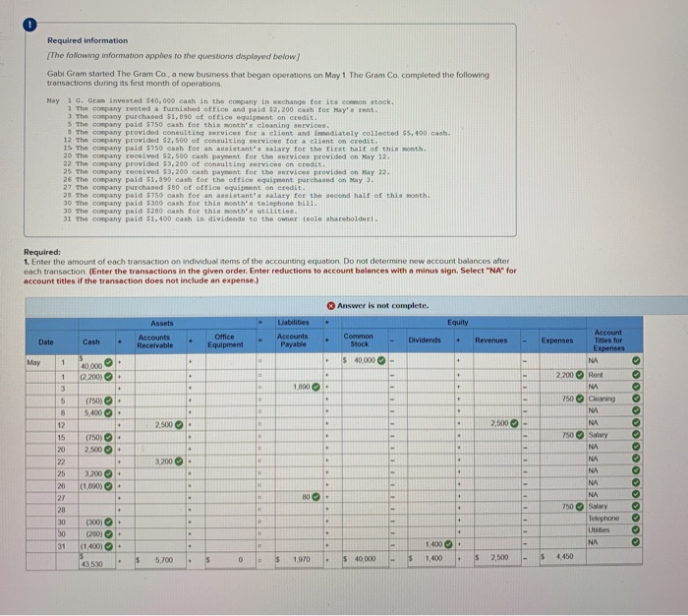Click the Accounts Receivable column header
Viewport: 688px width, 616px height.
tap(155, 341)
